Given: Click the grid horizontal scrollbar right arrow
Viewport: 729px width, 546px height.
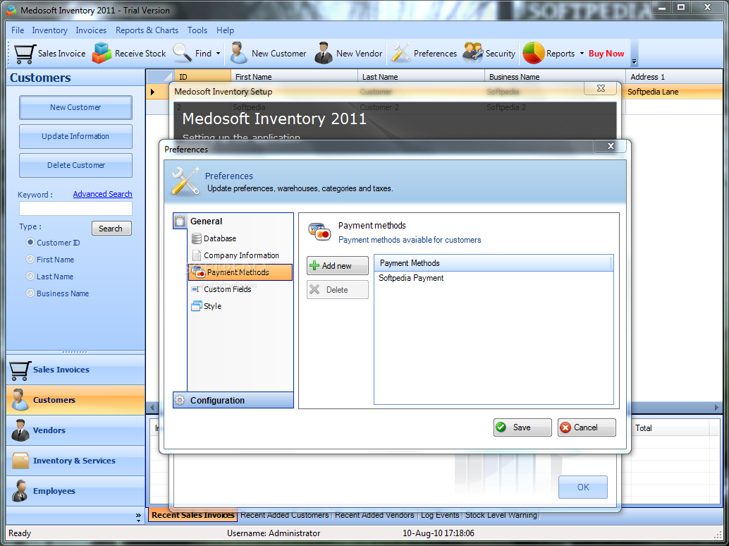Looking at the screenshot, I should coord(716,408).
